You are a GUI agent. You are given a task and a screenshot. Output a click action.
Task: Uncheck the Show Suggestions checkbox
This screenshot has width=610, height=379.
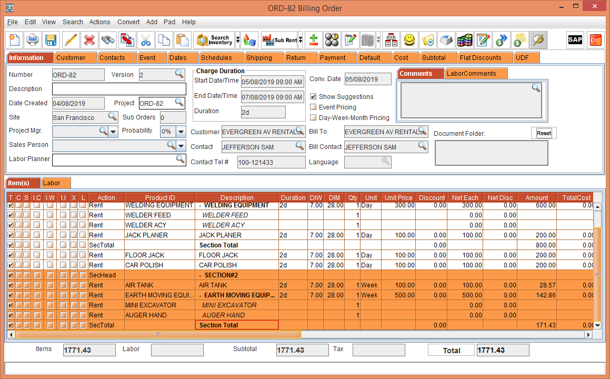point(313,97)
